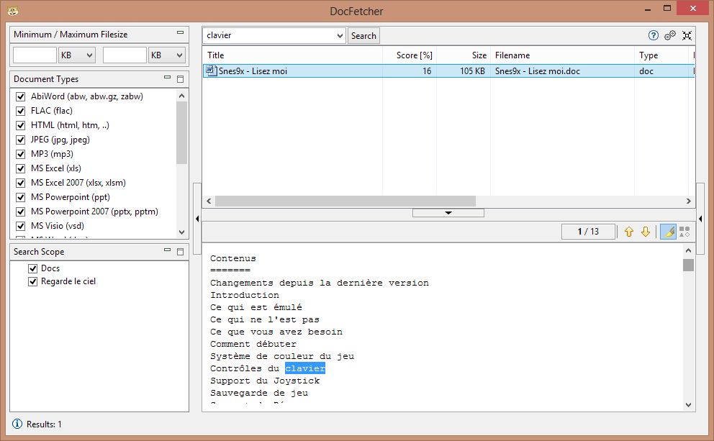Uncheck MS Visio document type

20,226
